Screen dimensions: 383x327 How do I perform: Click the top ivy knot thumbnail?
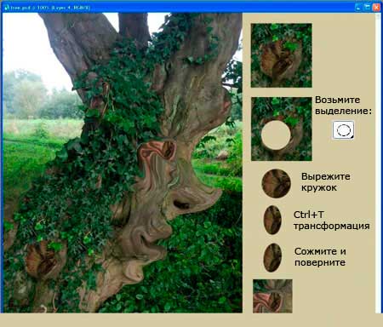tap(282, 55)
